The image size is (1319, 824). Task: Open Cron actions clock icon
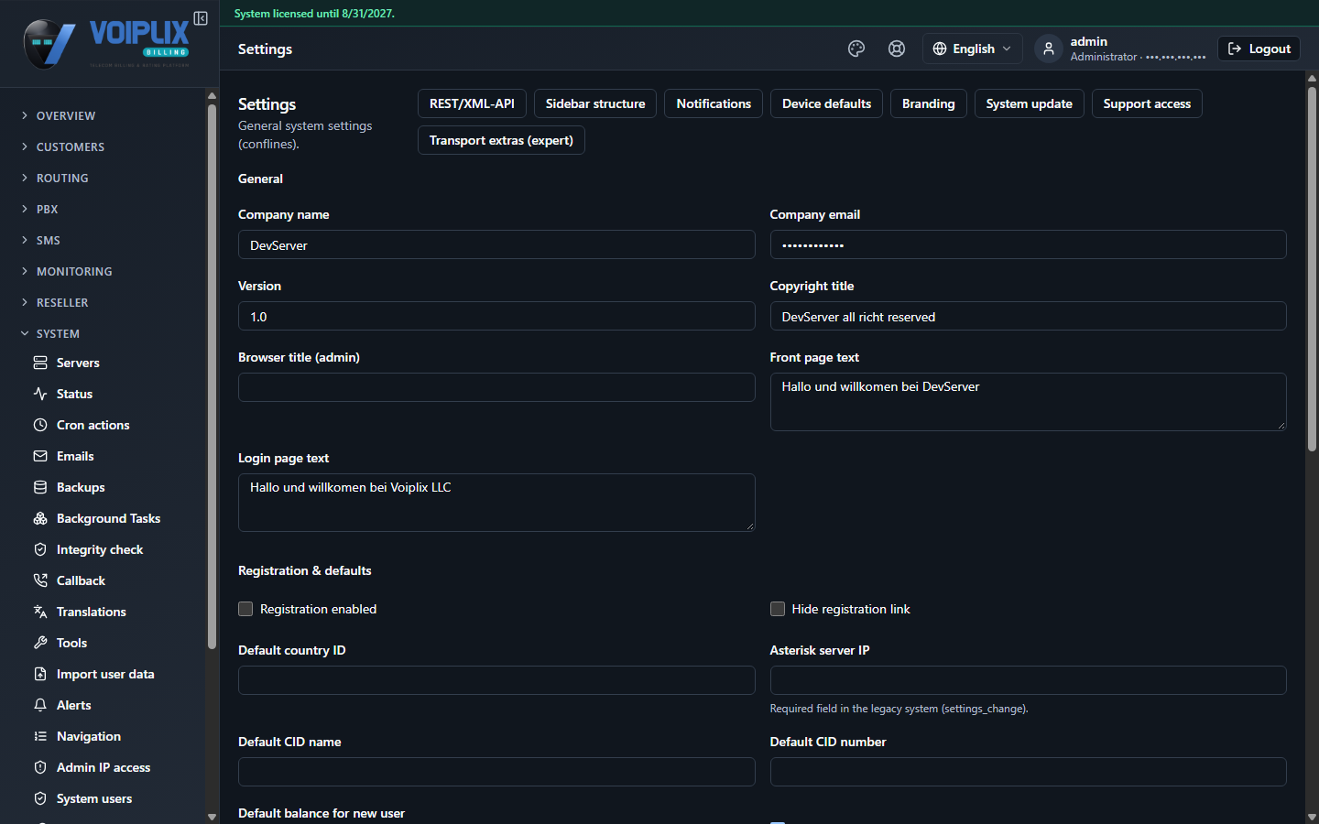point(40,425)
